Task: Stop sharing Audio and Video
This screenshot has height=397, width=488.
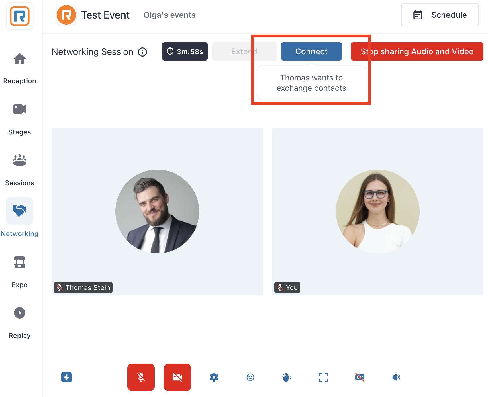Action: pyautogui.click(x=417, y=51)
